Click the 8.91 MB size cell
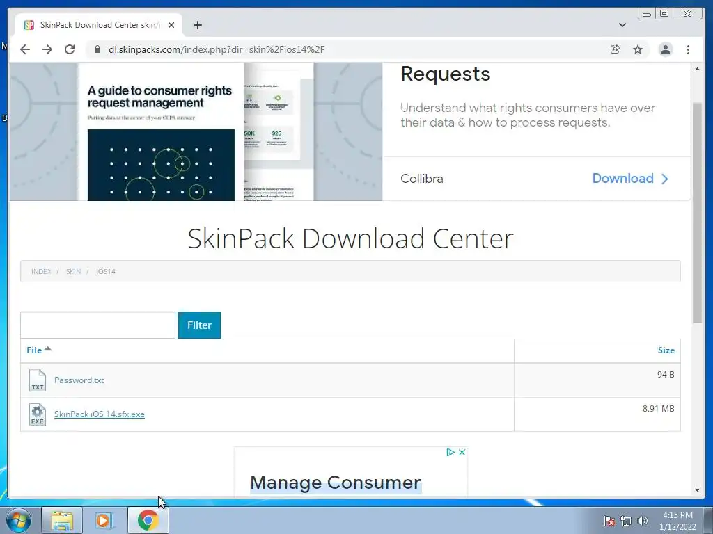The height and width of the screenshot is (534, 713). [x=658, y=409]
